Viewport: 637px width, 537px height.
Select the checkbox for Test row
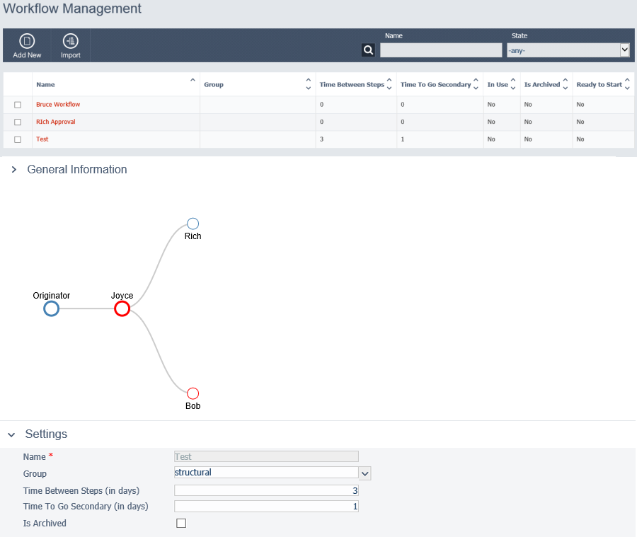18,139
